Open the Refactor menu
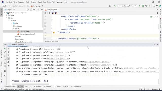 pyautogui.click(x=34, y=2)
